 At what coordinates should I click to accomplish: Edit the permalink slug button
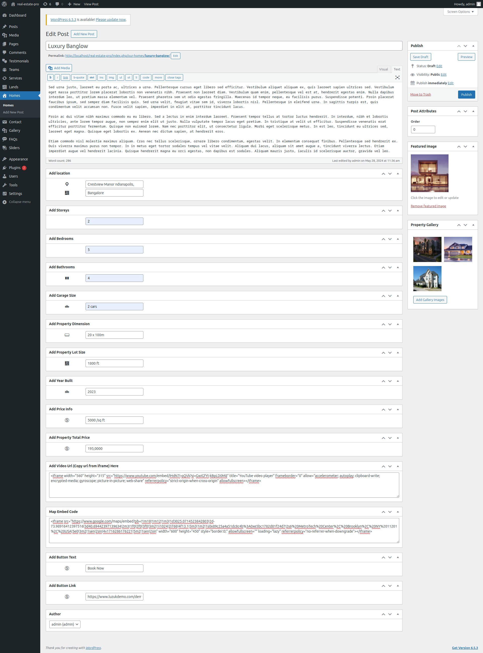pos(175,56)
